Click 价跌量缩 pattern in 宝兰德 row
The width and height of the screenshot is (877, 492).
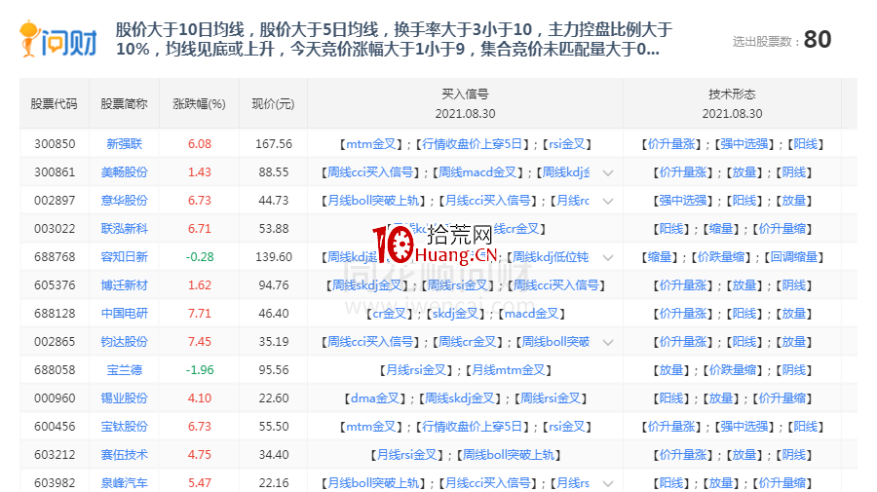tap(732, 369)
